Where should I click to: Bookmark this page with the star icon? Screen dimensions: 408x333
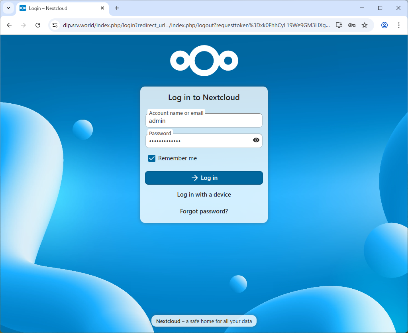[x=365, y=25]
